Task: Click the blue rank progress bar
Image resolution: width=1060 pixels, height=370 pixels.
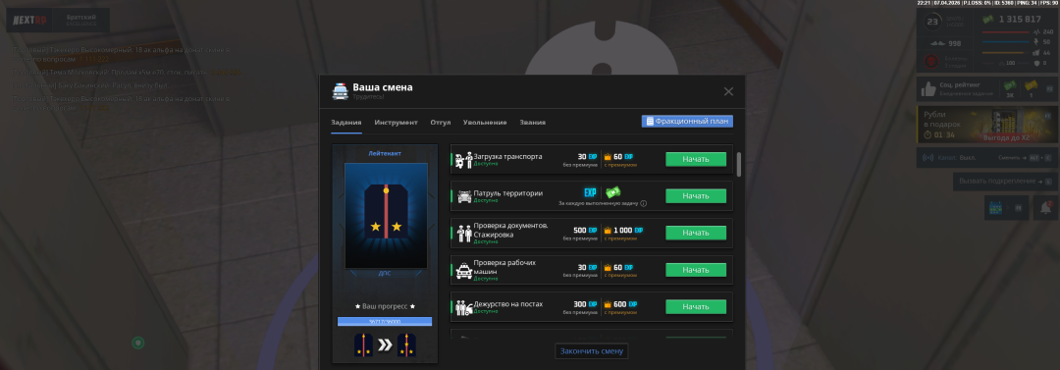Action: (385, 322)
